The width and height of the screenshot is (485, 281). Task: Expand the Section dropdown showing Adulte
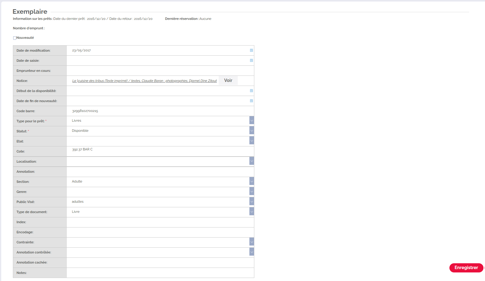[252, 181]
